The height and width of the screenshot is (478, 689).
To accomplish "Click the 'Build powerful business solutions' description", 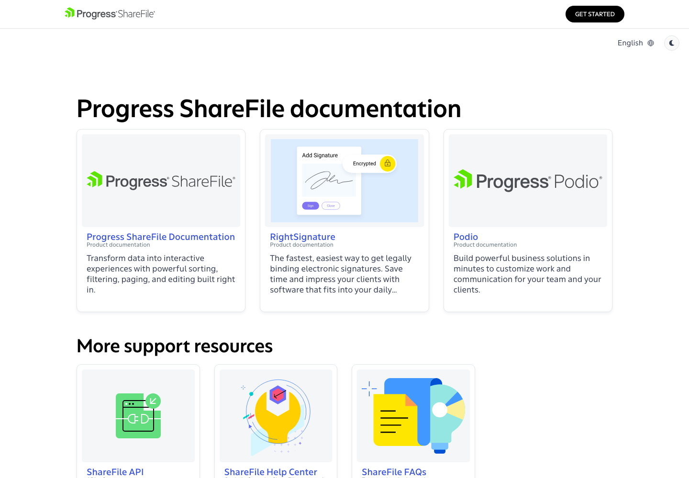I will click(x=527, y=274).
